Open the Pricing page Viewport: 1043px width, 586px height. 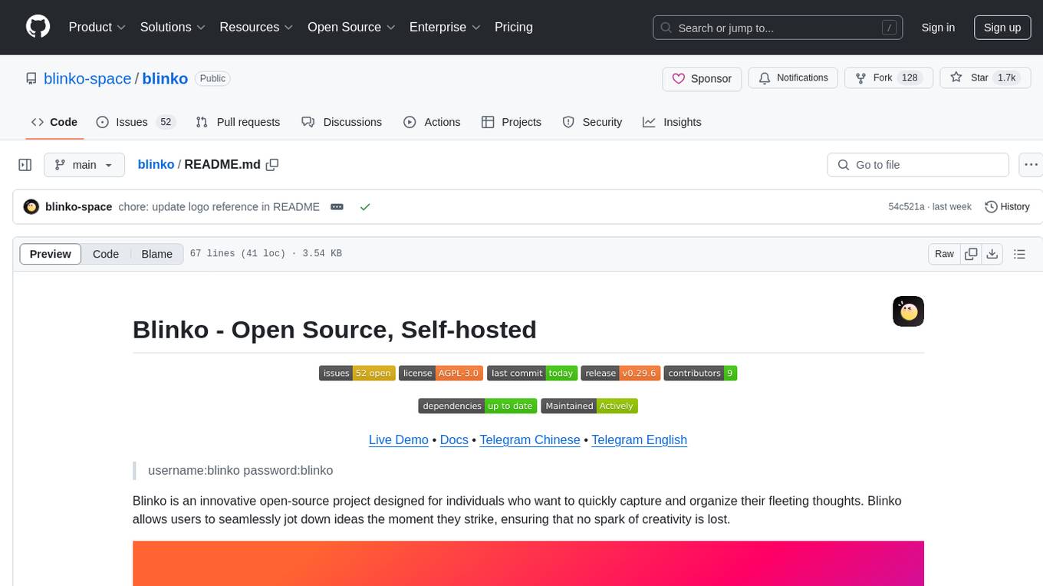pyautogui.click(x=514, y=27)
